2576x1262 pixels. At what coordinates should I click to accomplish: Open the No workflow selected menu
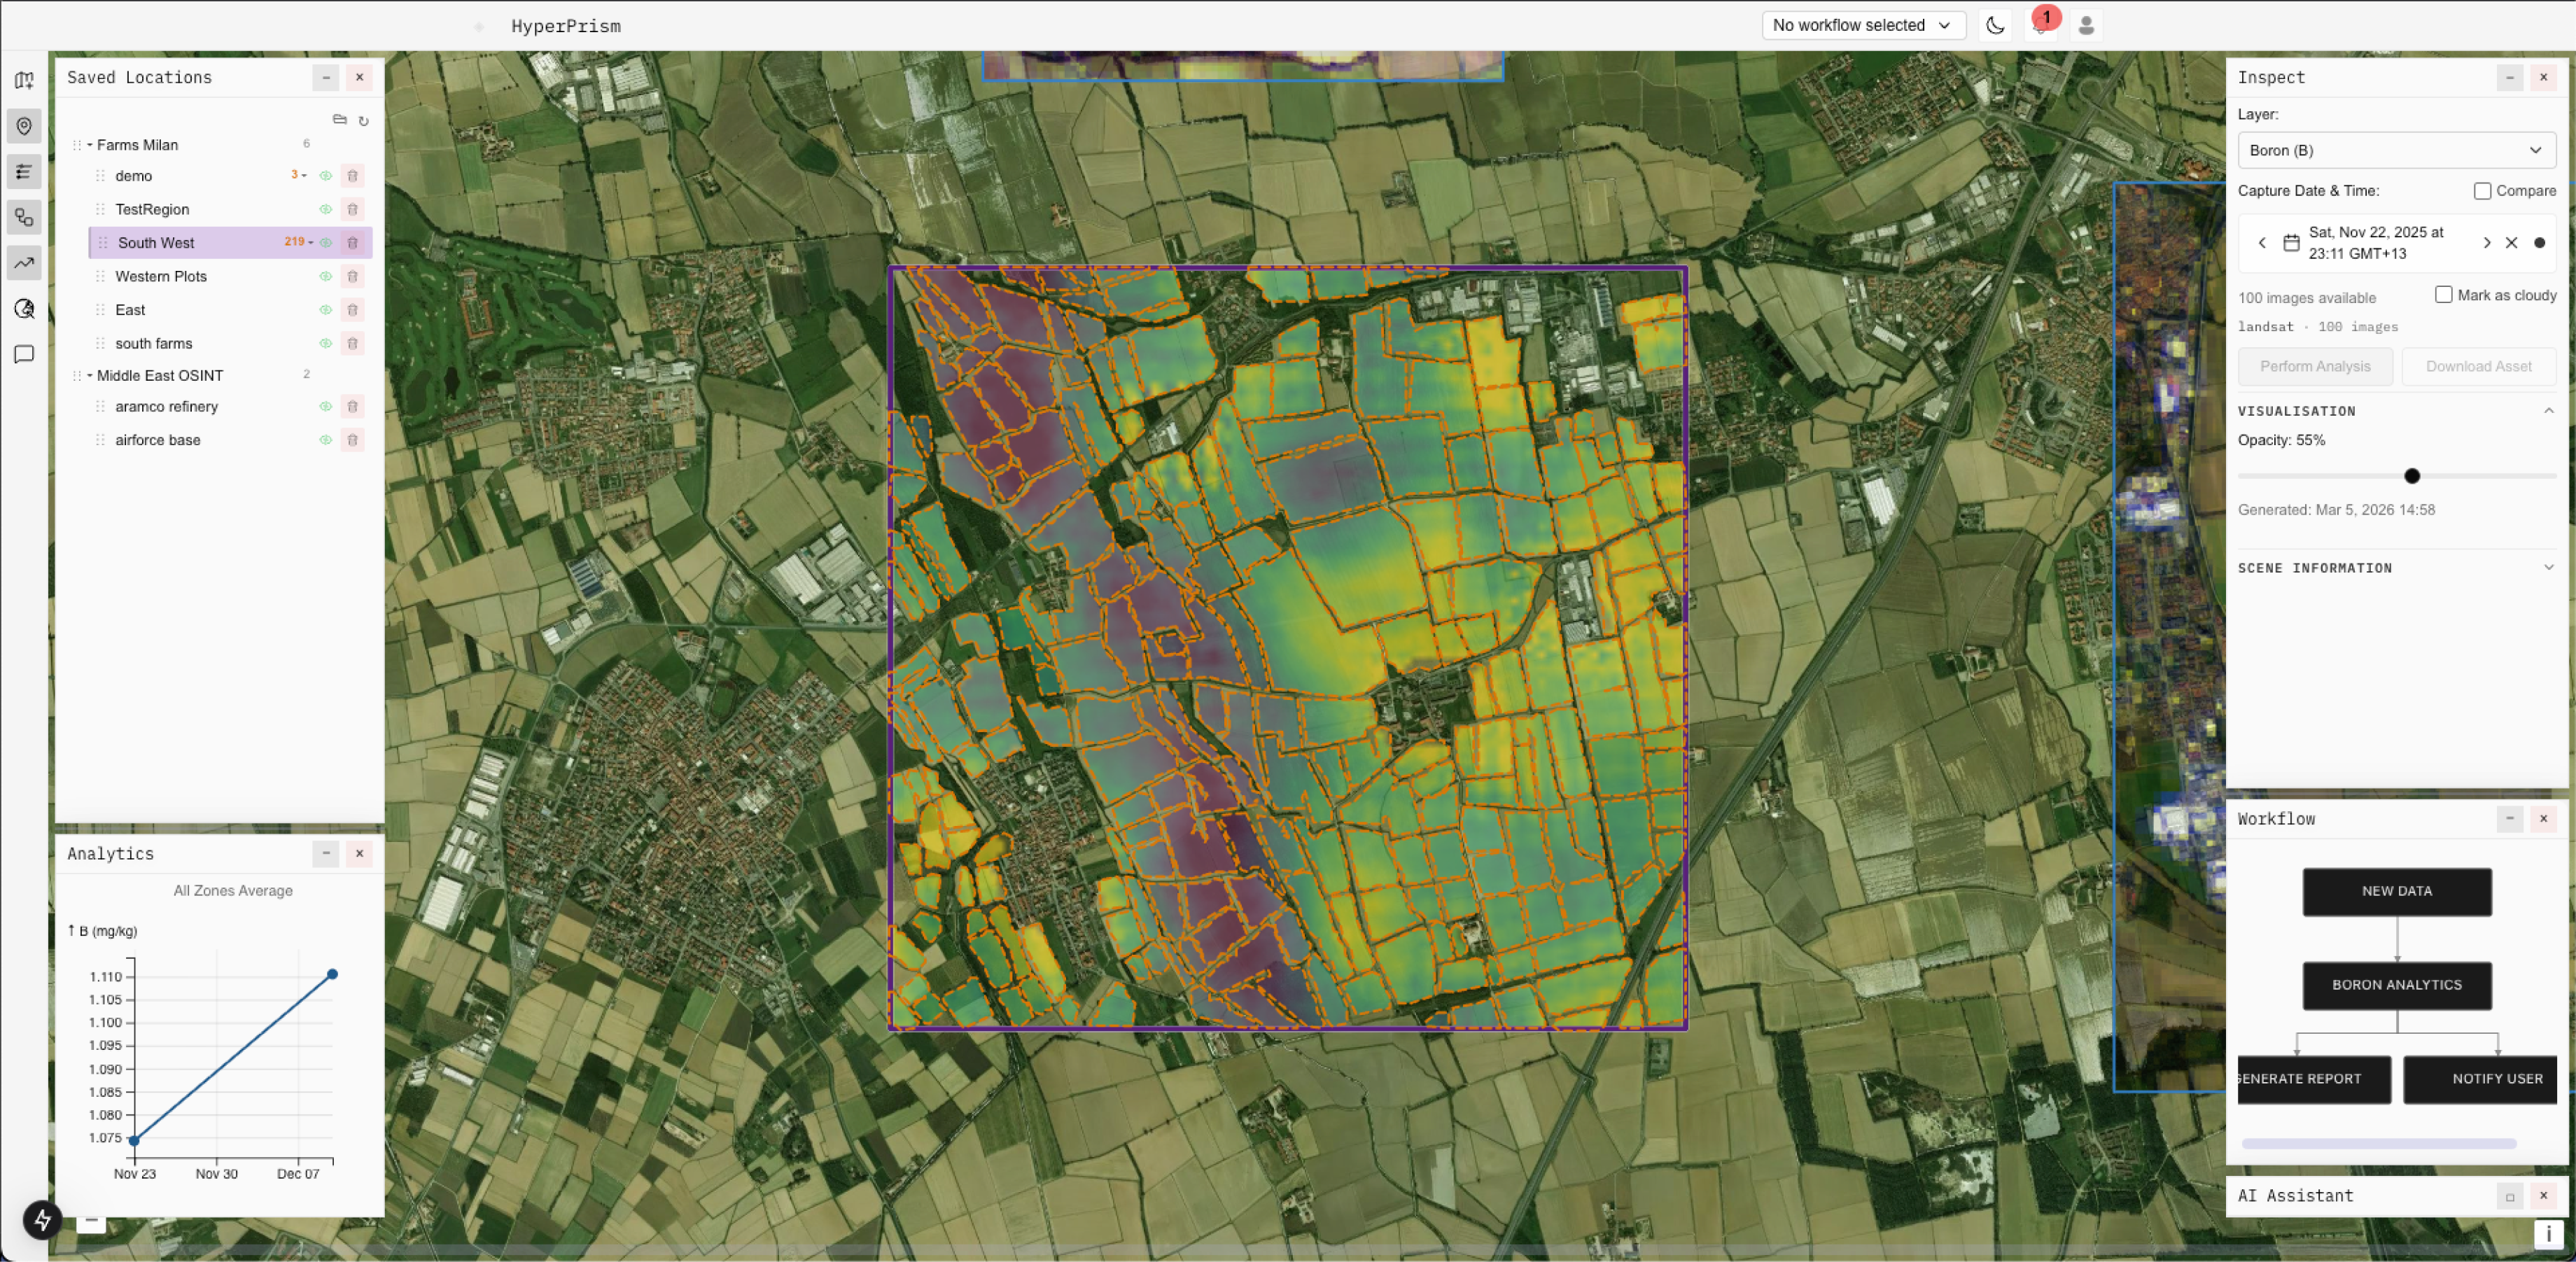point(1862,25)
